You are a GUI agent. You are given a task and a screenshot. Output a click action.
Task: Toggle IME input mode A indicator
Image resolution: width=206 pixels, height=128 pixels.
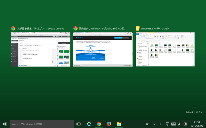pos(179,124)
